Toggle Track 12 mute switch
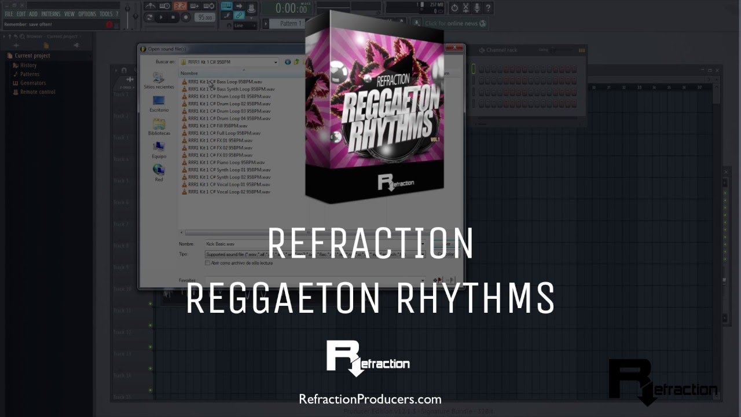The width and height of the screenshot is (741, 417). click(x=150, y=346)
